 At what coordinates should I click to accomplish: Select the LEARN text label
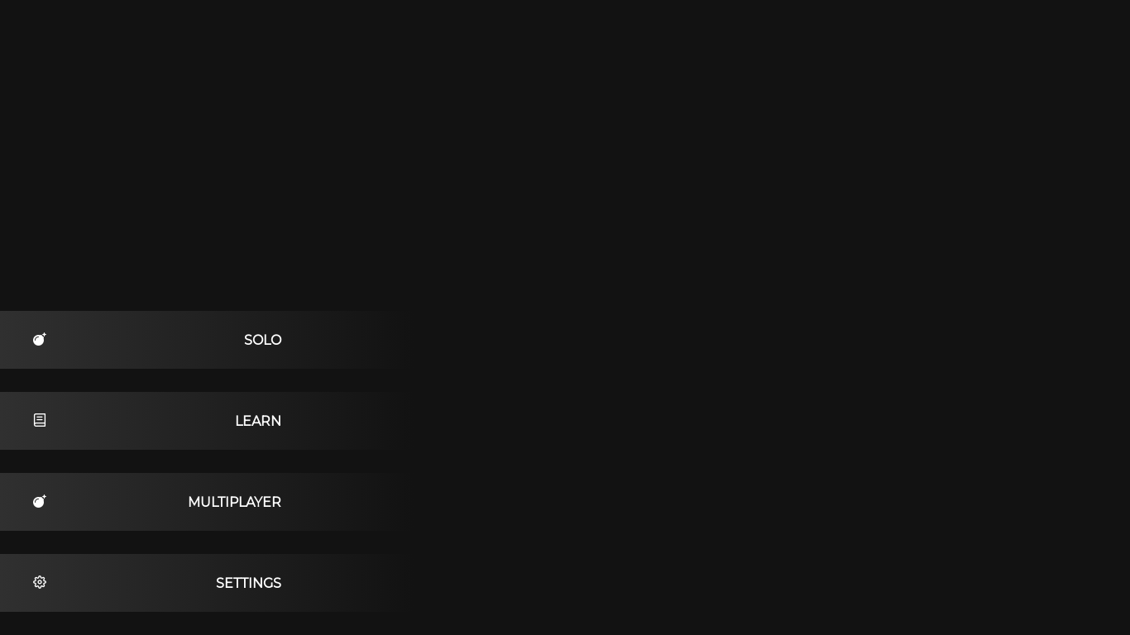[x=258, y=421]
